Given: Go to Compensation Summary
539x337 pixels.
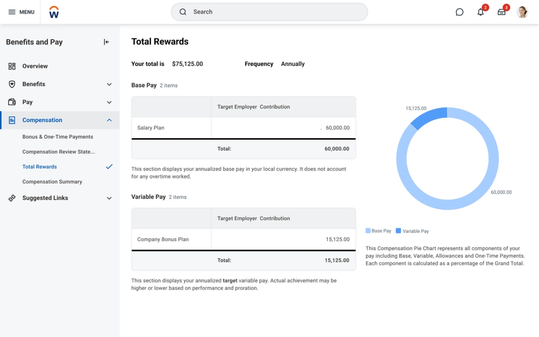Looking at the screenshot, I should click(x=52, y=182).
